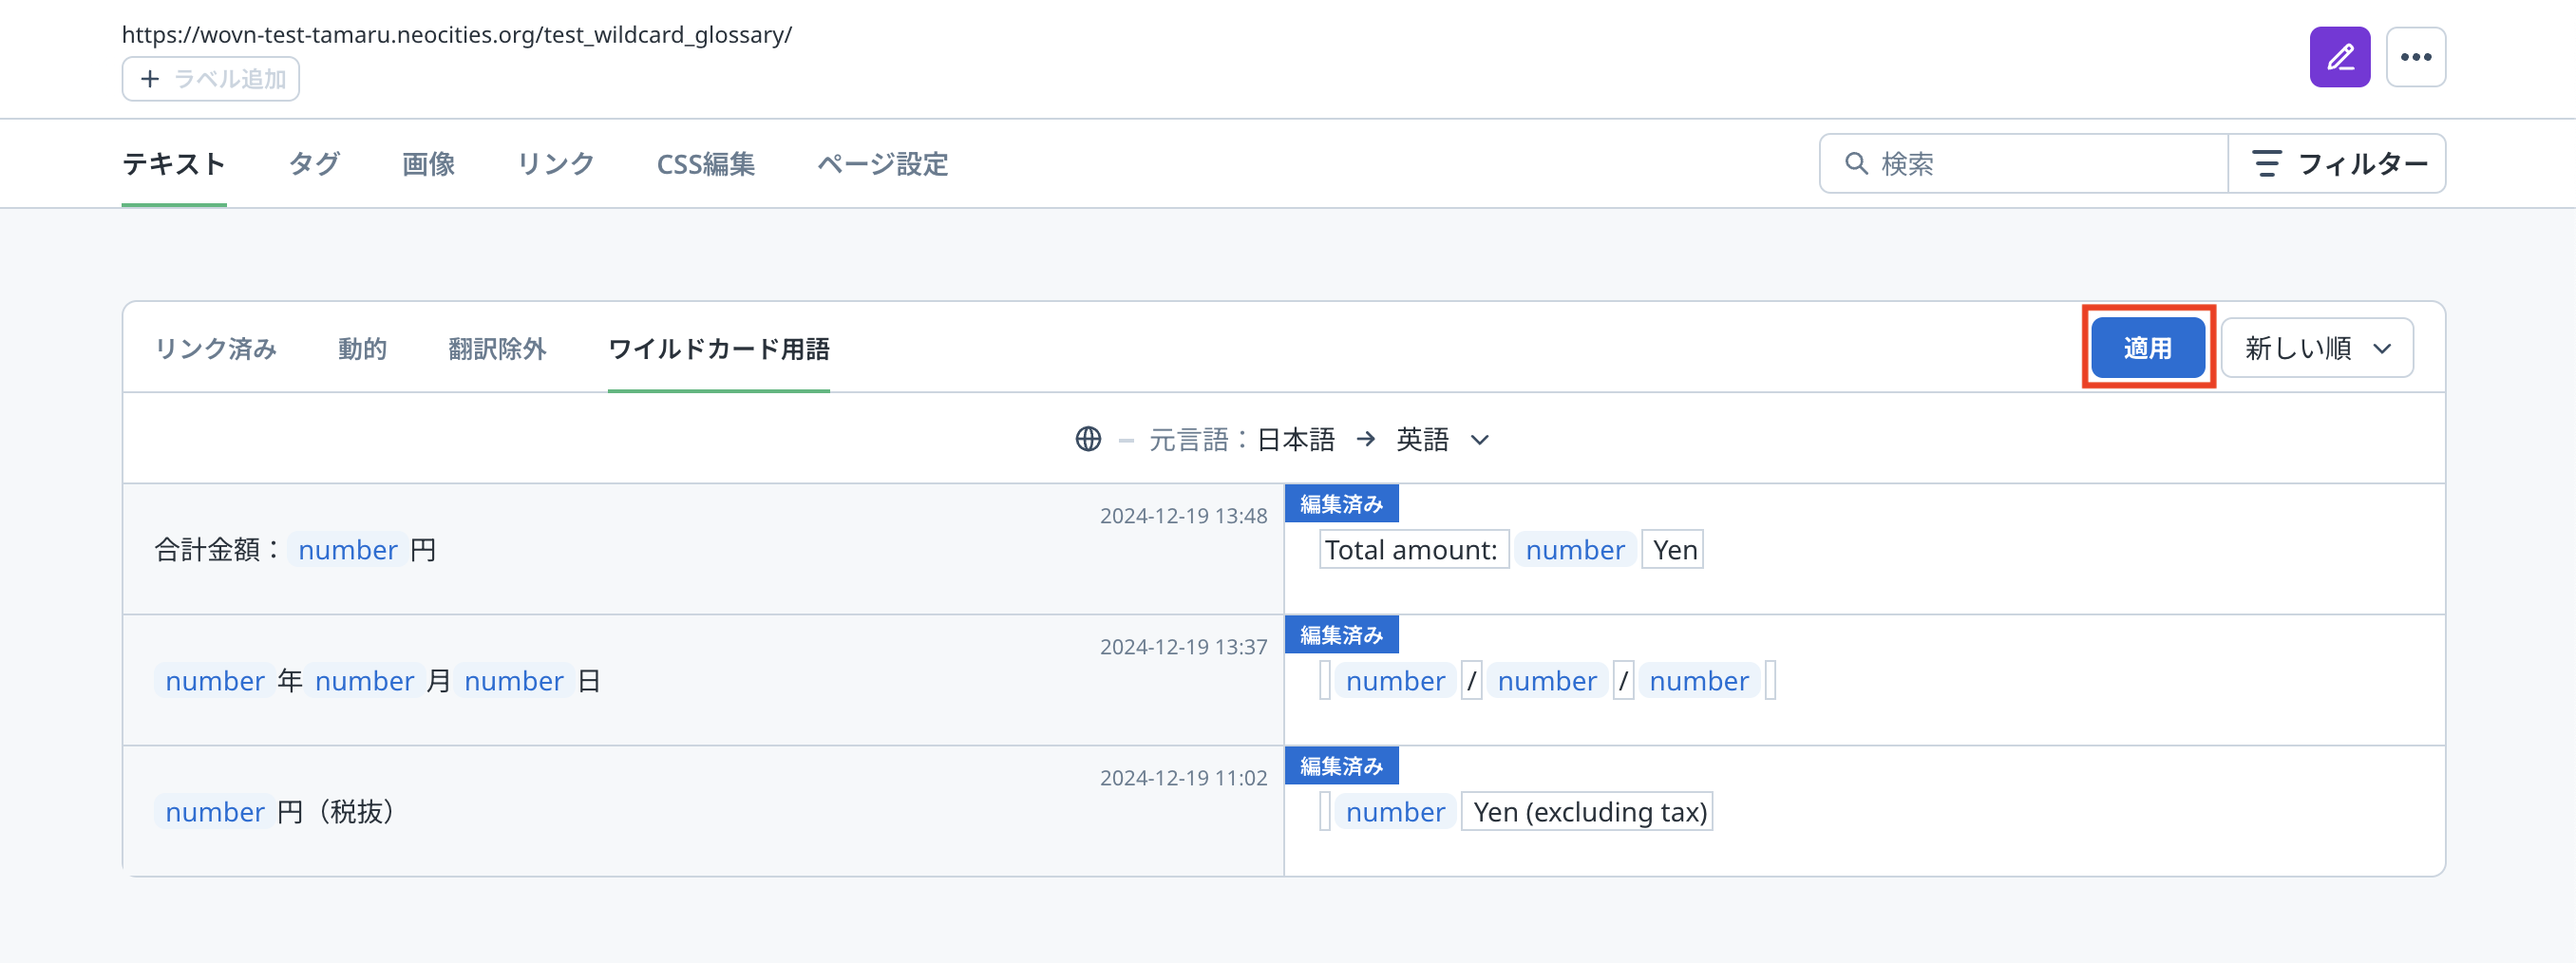Switch to the タグ tab
This screenshot has height=963, width=2576.
(x=314, y=163)
